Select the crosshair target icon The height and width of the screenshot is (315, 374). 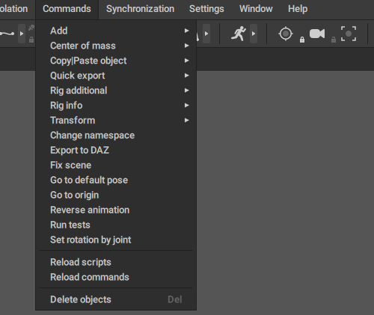(286, 34)
